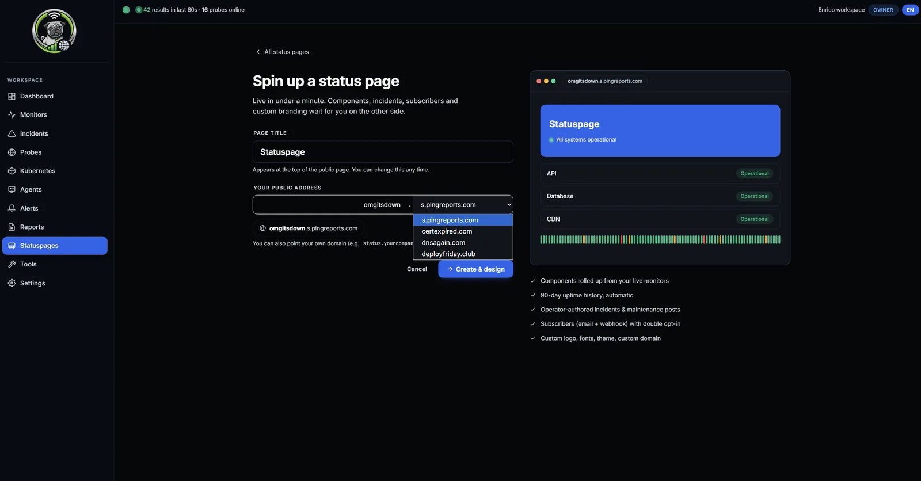
Task: Click the Tools wrench icon
Action: click(x=12, y=264)
